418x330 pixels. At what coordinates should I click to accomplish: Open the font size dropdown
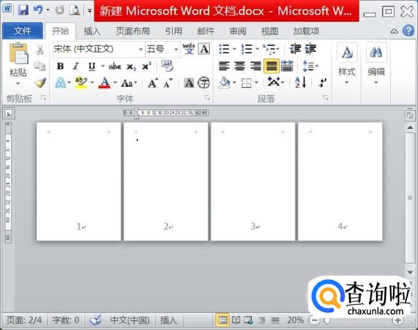(x=176, y=50)
